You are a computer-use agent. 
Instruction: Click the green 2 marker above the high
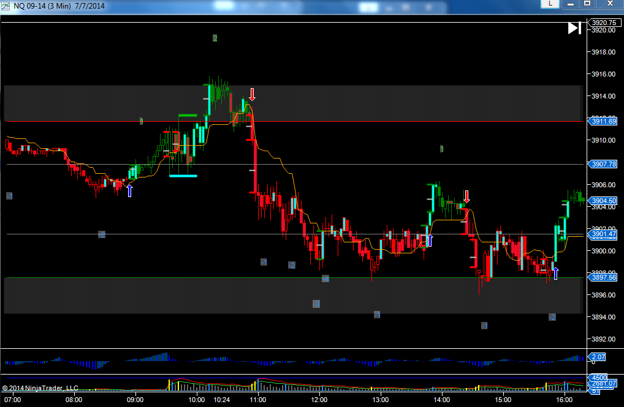pyautogui.click(x=215, y=38)
